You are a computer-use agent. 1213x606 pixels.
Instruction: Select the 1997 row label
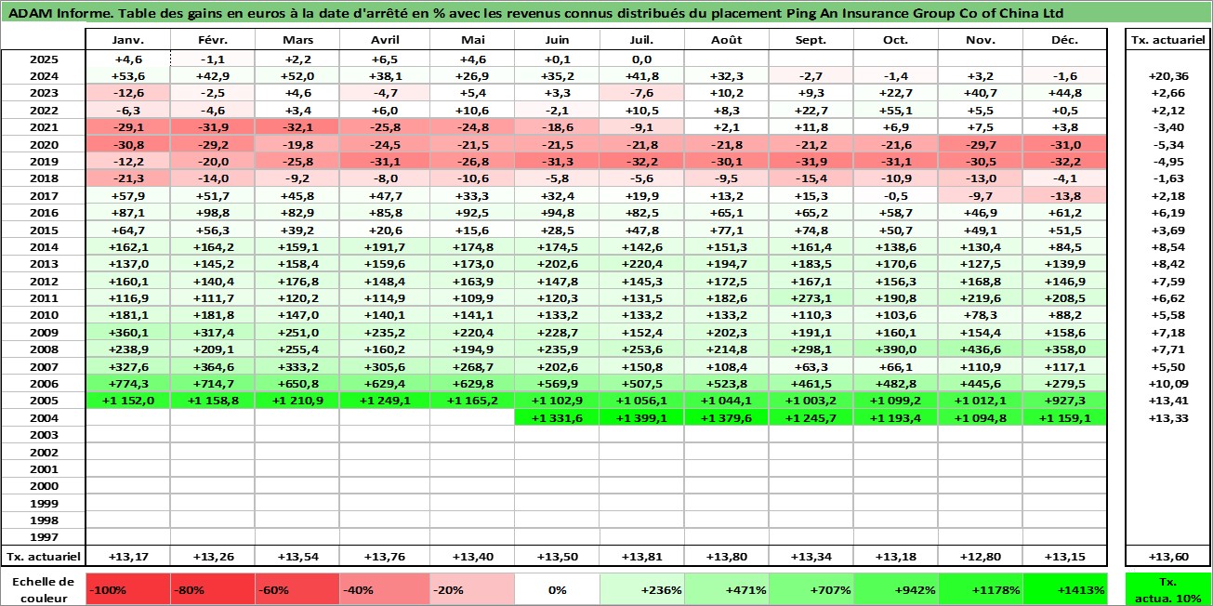point(44,536)
